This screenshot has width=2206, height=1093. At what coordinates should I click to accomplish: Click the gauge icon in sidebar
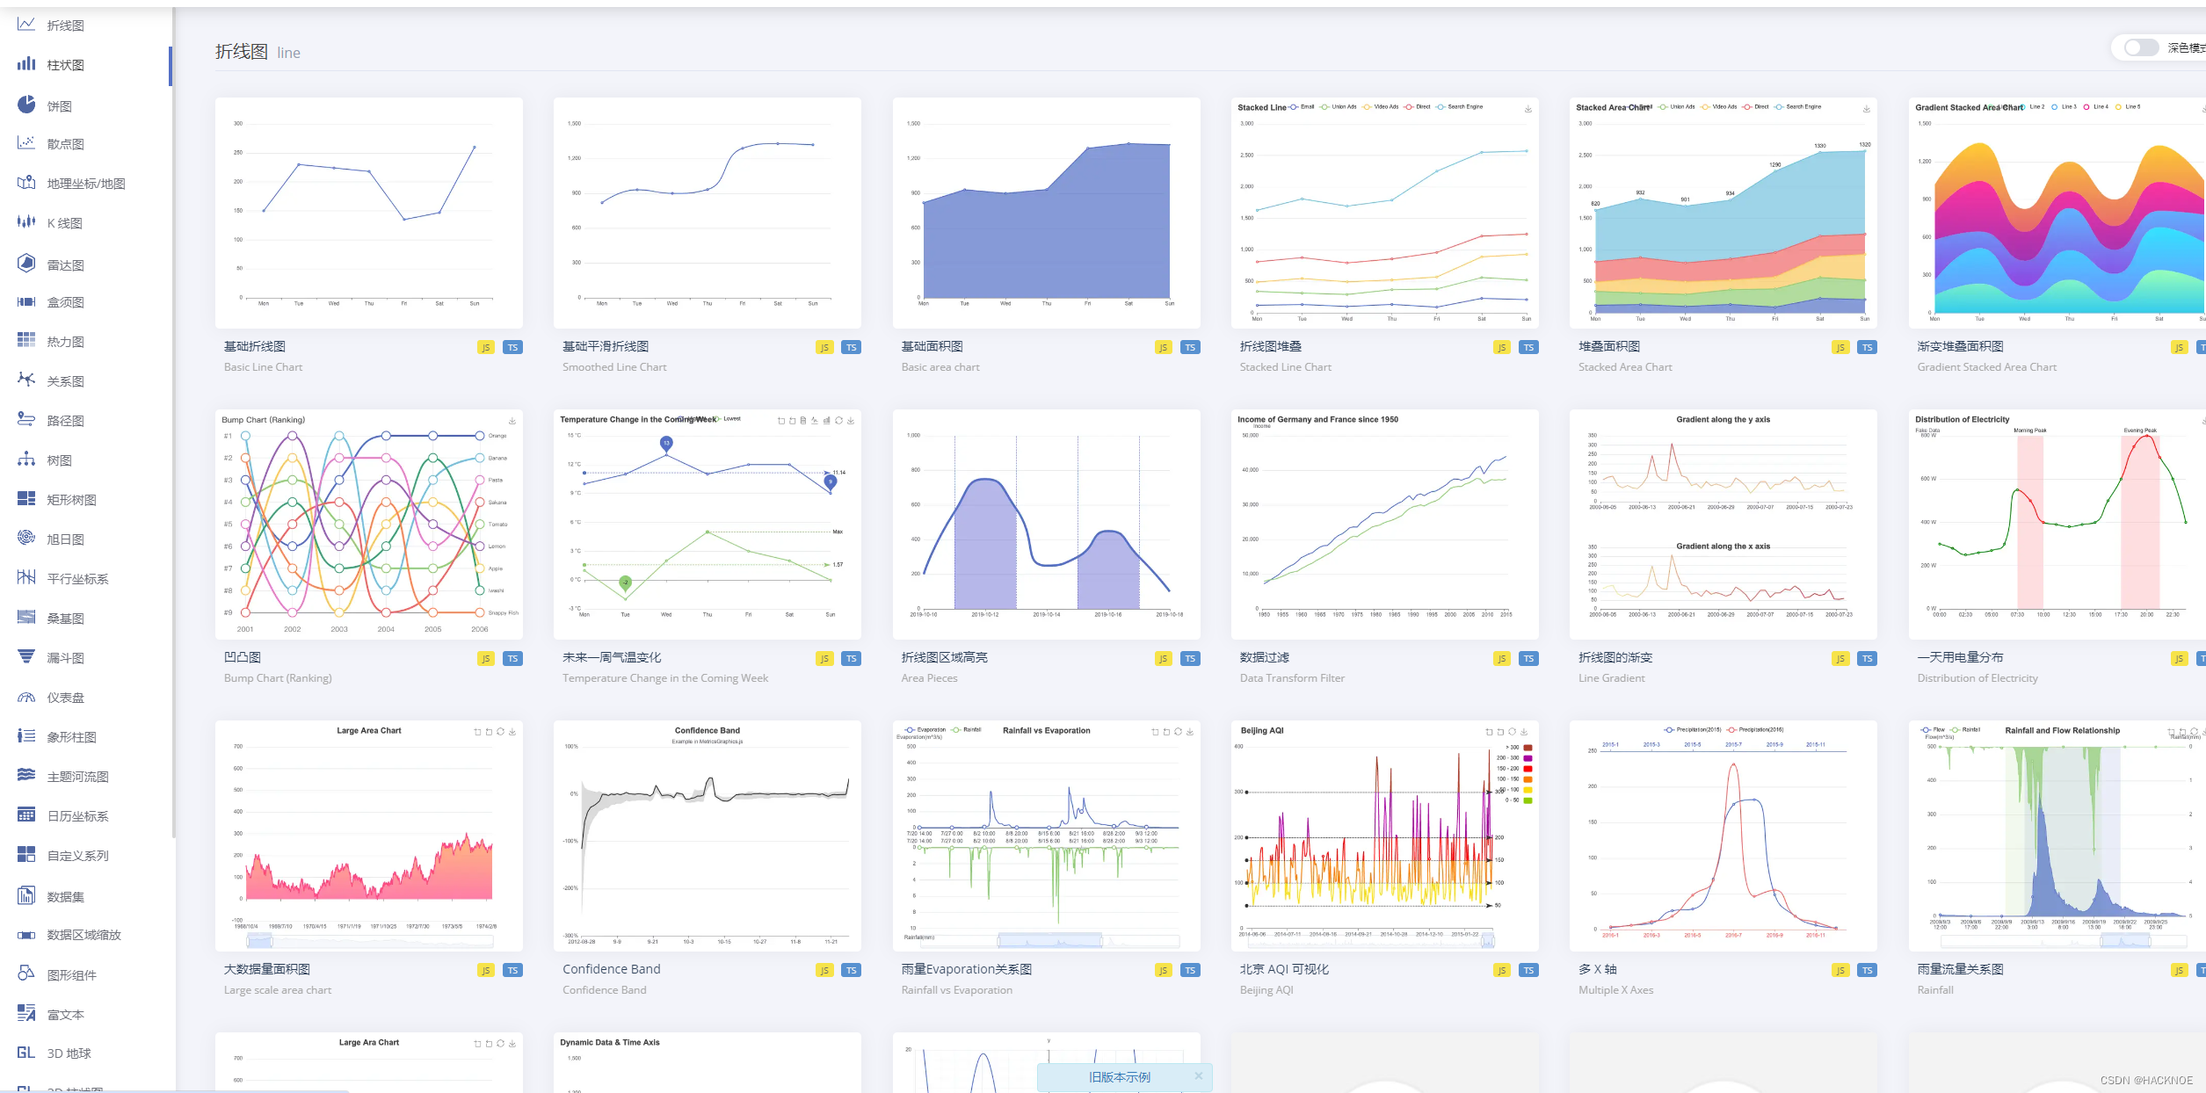point(26,697)
